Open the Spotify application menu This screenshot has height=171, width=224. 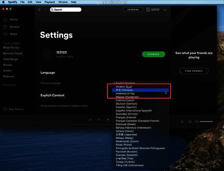click(x=13, y=2)
